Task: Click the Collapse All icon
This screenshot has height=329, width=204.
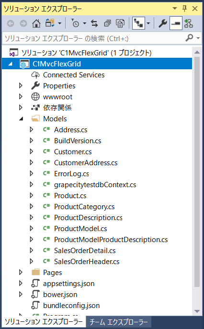Action: coord(107,23)
